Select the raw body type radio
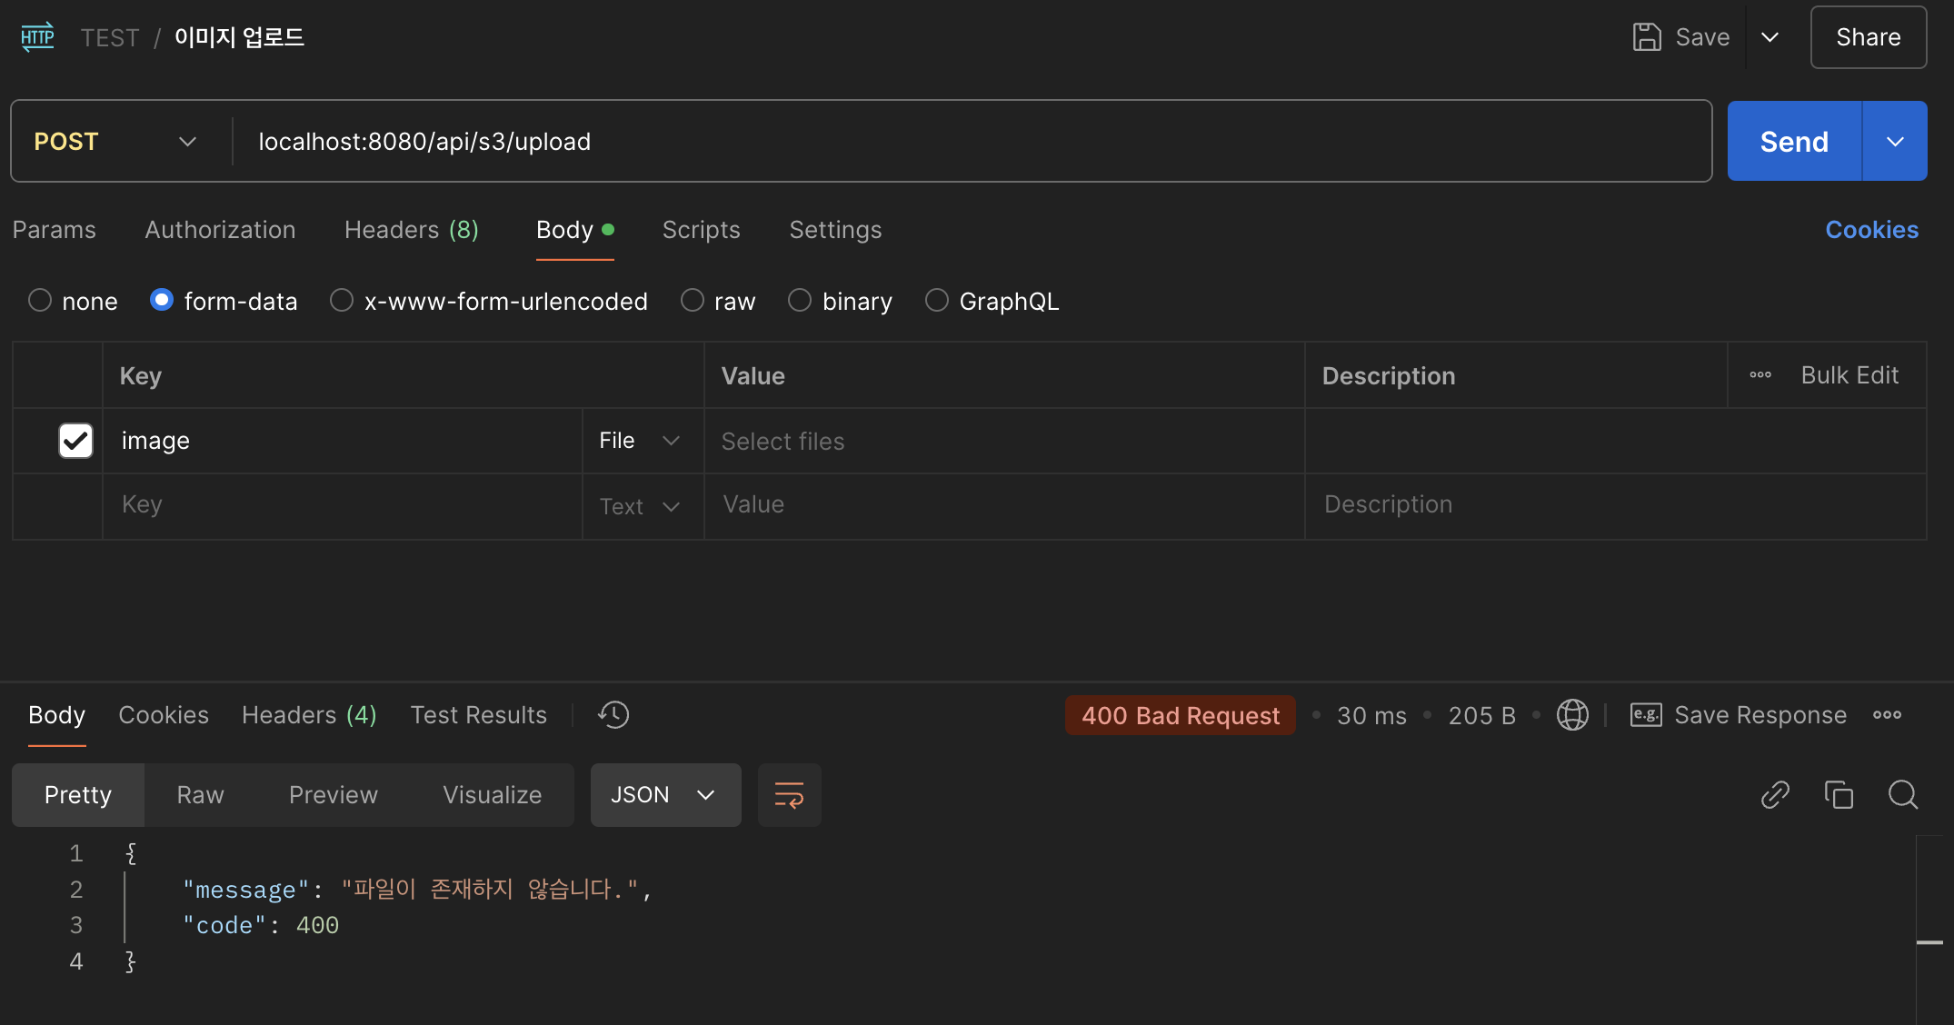Screen dimensions: 1954x1025 coord(693,301)
